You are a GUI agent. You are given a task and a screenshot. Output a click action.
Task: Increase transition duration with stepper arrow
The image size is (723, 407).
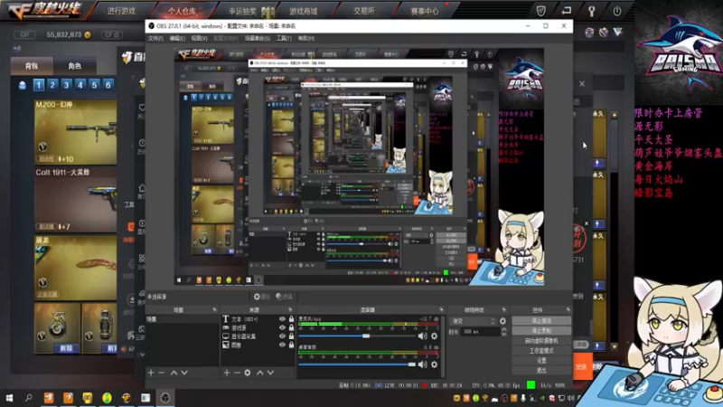(x=503, y=329)
